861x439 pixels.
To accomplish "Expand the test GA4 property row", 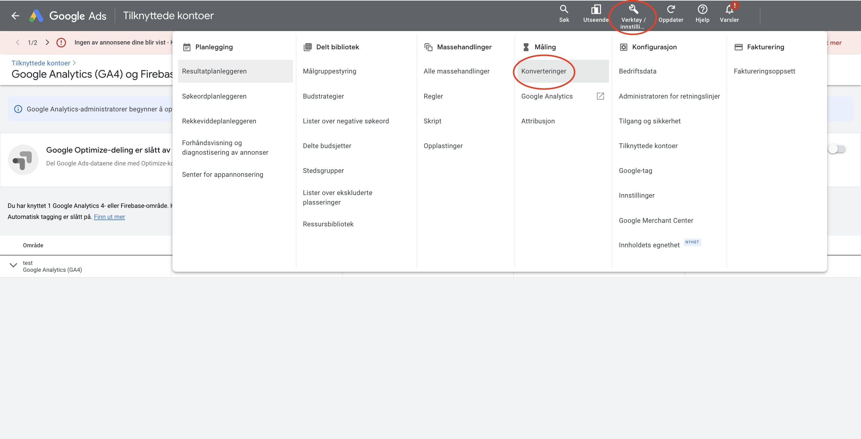I will 13,265.
